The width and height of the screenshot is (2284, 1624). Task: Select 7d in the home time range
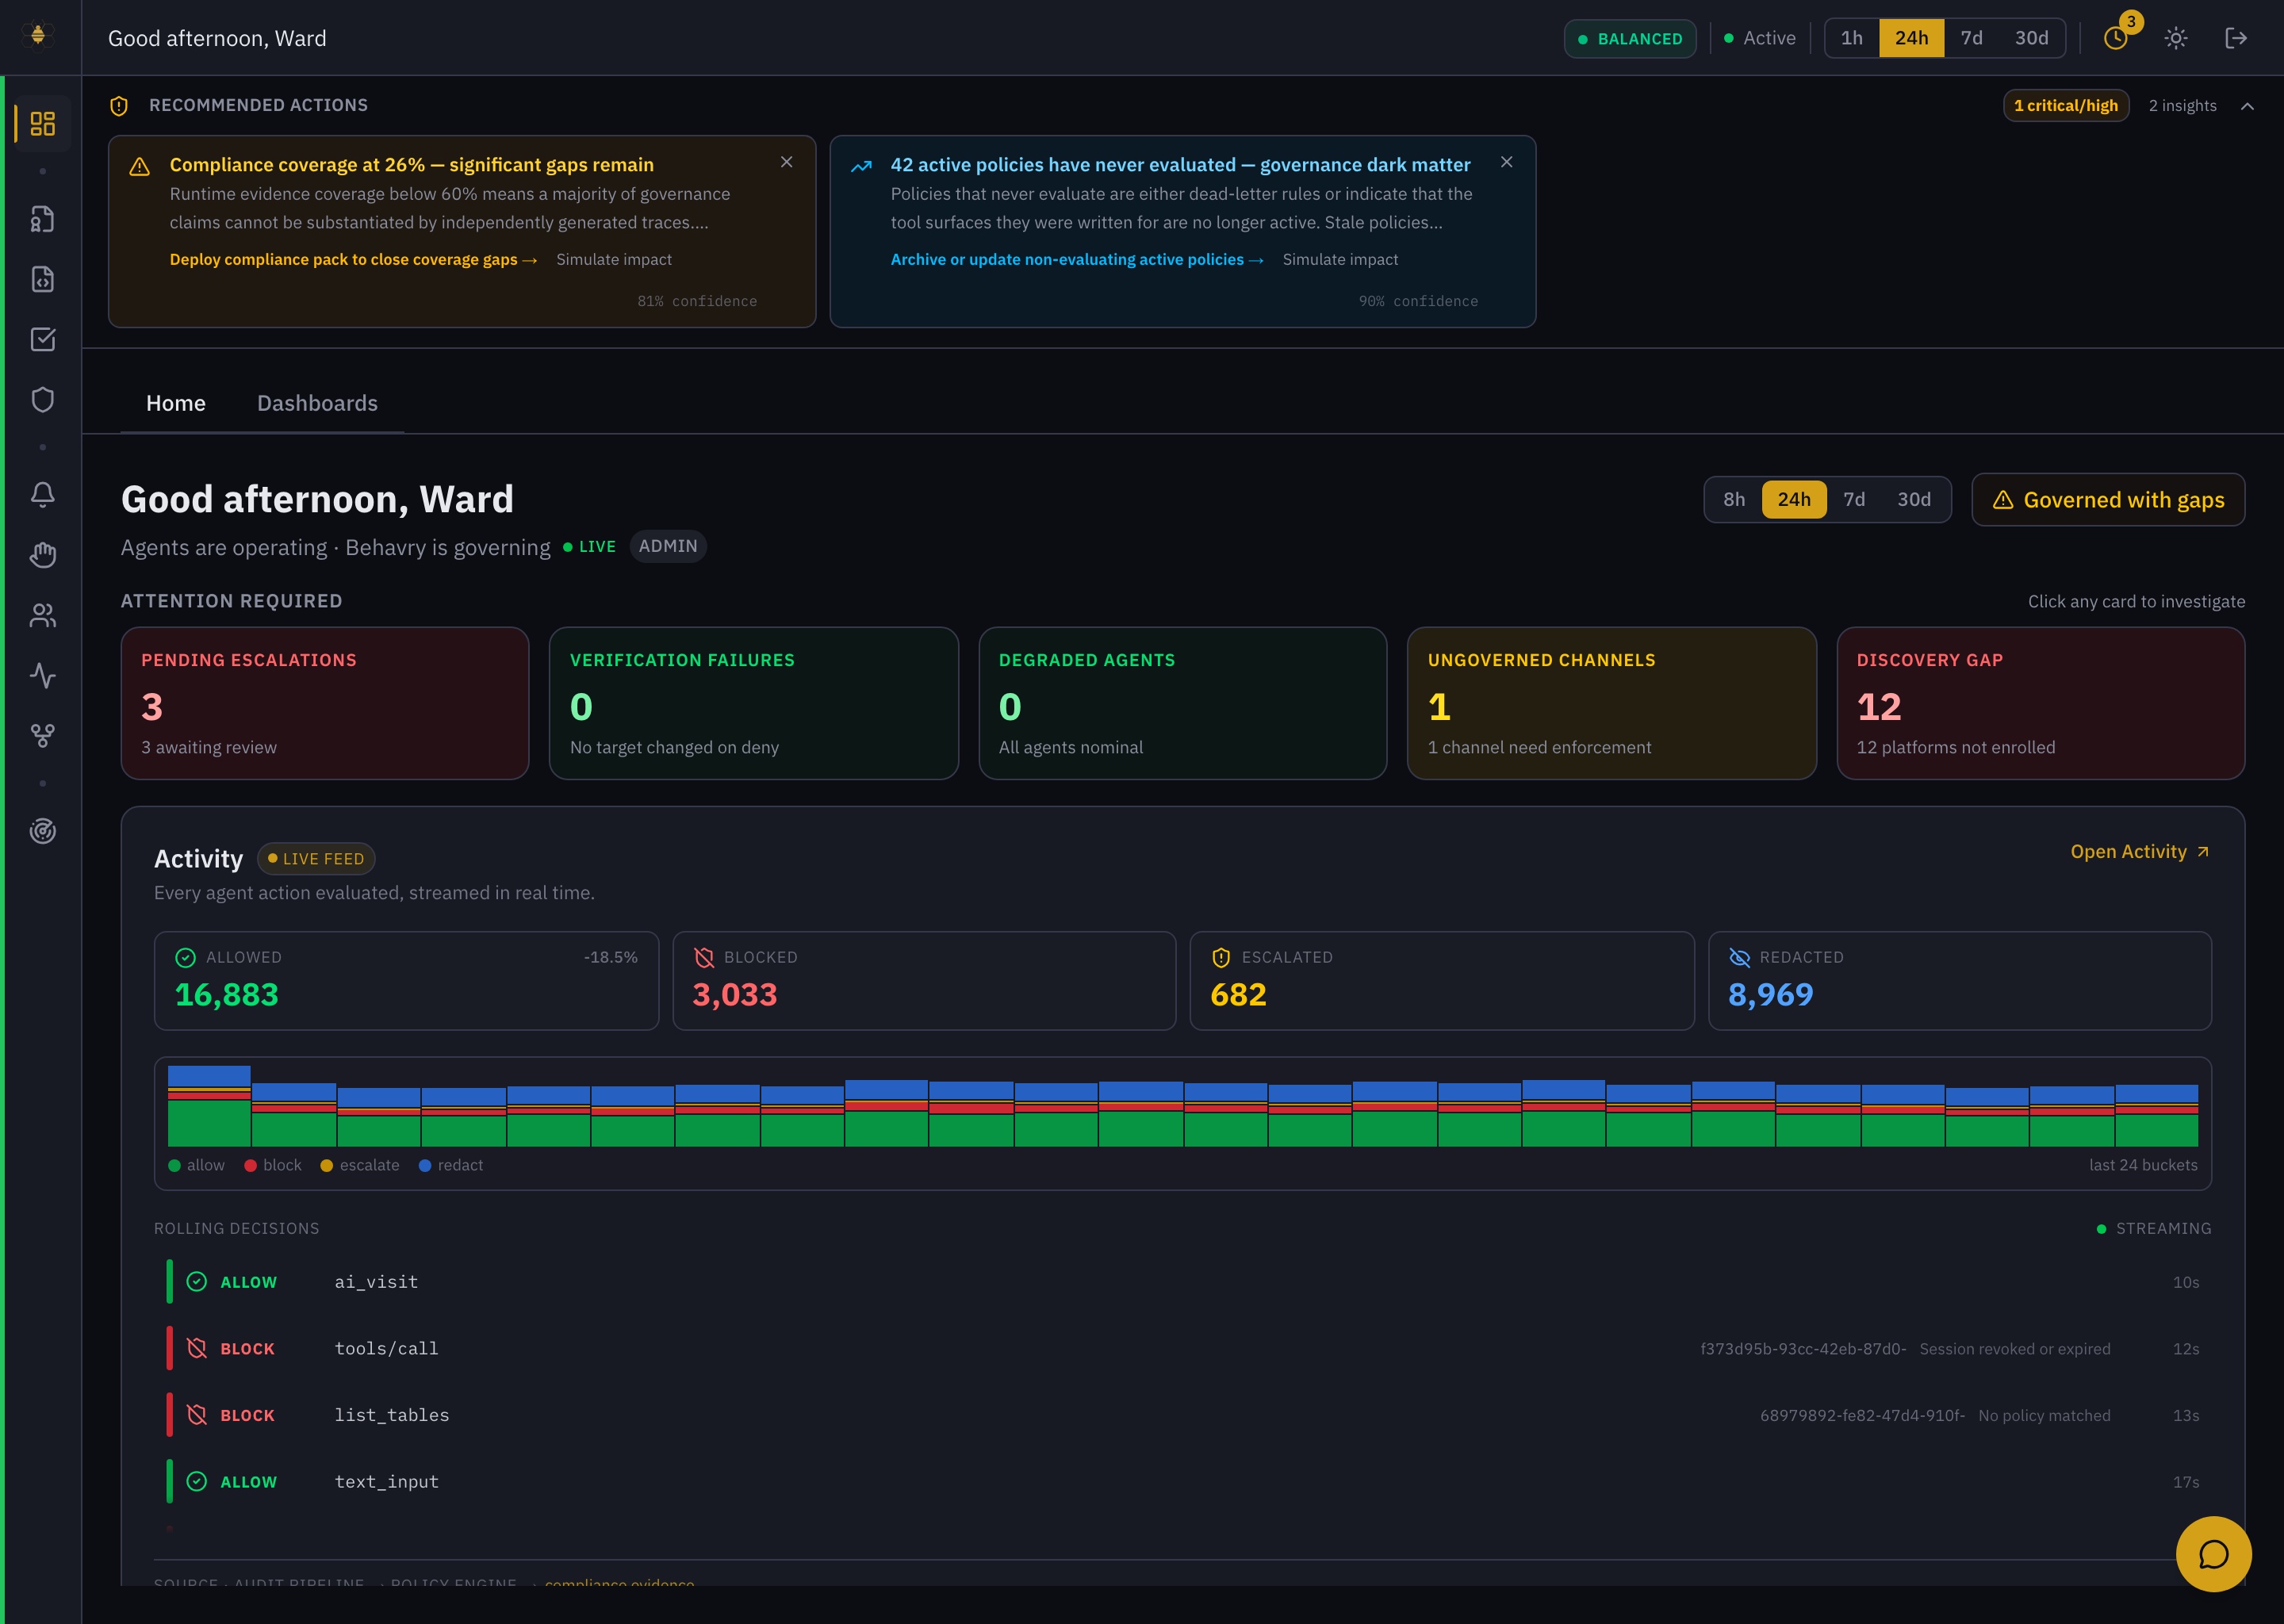[x=1854, y=499]
